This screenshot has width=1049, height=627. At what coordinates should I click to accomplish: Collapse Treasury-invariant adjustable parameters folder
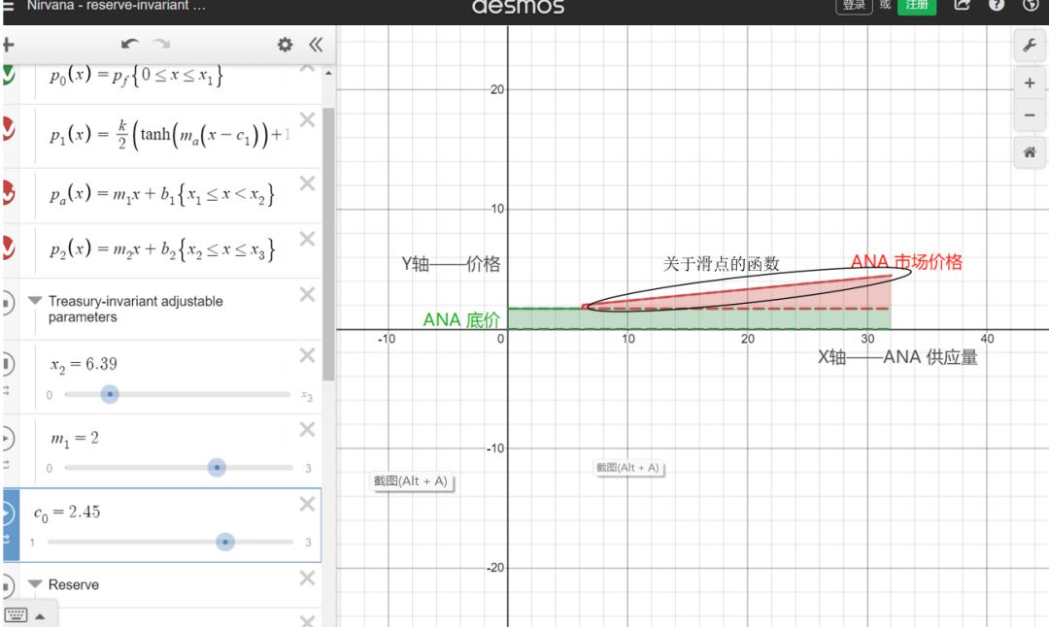[35, 301]
